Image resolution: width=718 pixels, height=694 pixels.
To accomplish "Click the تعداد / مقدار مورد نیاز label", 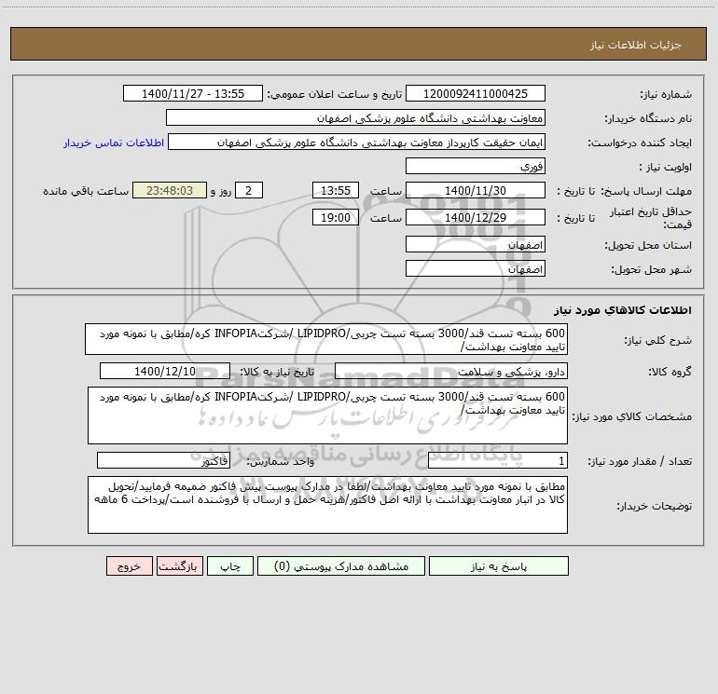I will click(640, 462).
